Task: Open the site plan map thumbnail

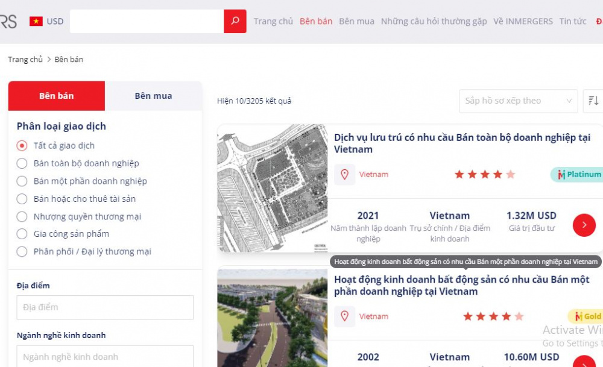Action: click(x=273, y=188)
